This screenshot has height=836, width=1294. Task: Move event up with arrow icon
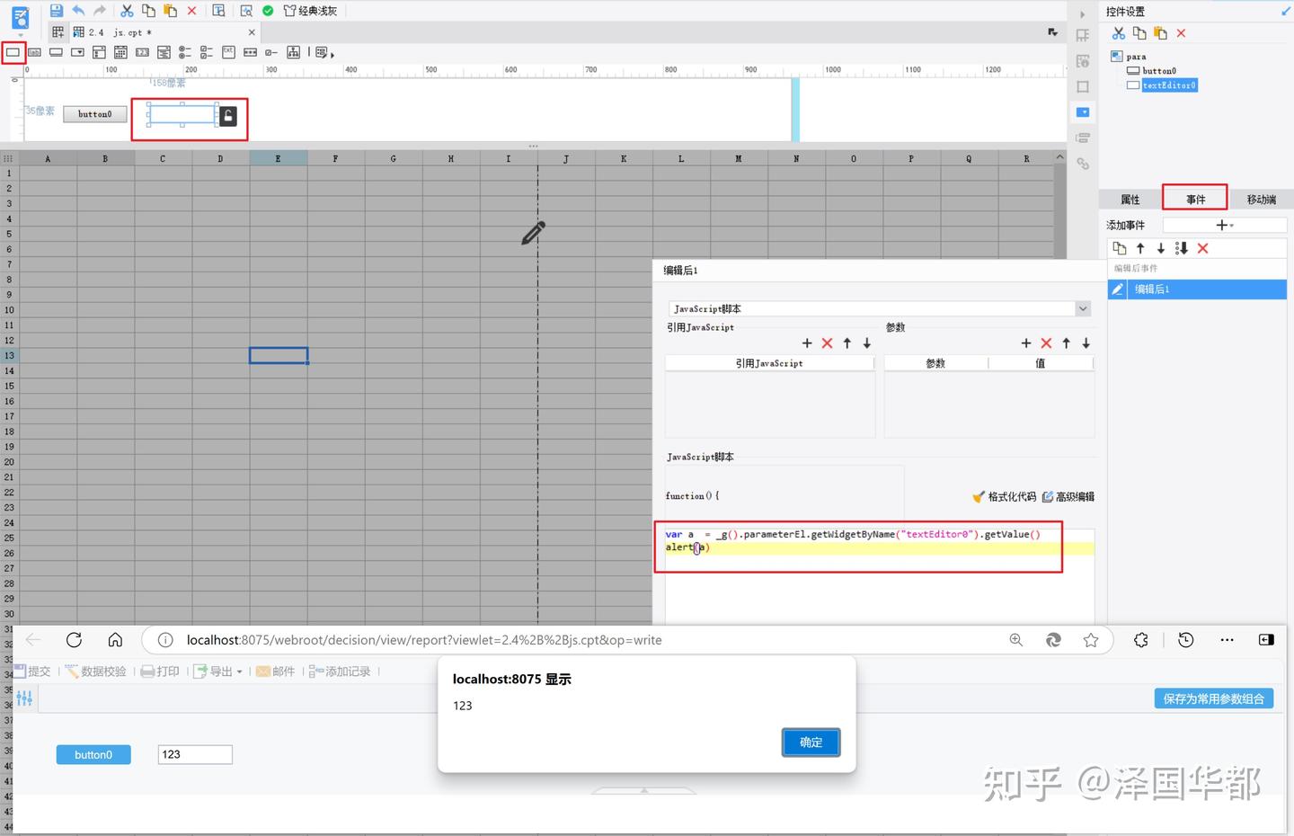click(1139, 248)
